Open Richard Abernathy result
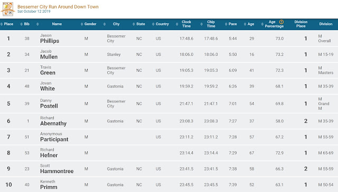This screenshot has width=338, height=192. (x=53, y=121)
